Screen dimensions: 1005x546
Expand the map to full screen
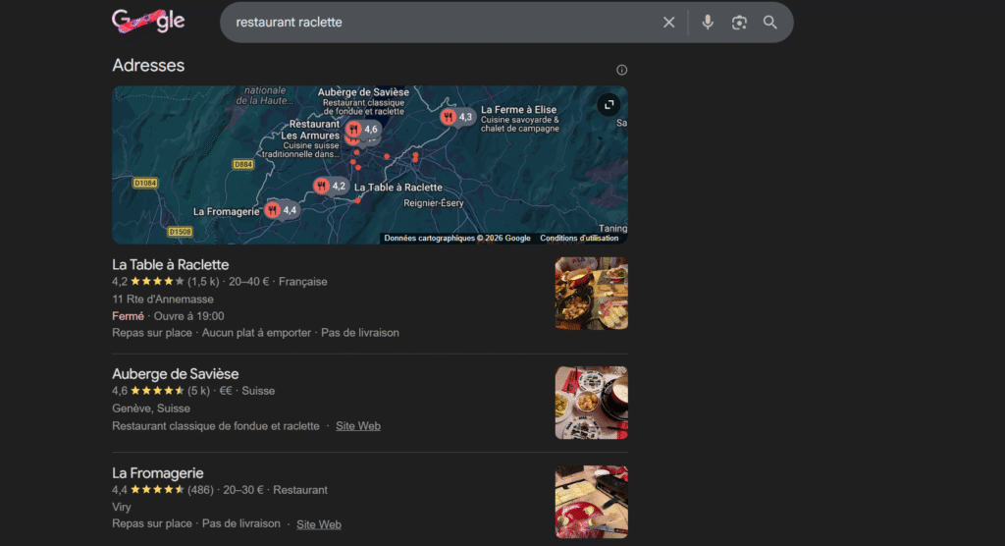[608, 104]
